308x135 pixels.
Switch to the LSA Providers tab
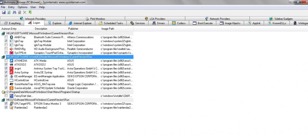point(155,19)
